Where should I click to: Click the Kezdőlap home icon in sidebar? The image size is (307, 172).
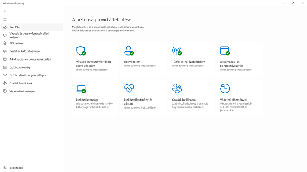[x=5, y=27]
